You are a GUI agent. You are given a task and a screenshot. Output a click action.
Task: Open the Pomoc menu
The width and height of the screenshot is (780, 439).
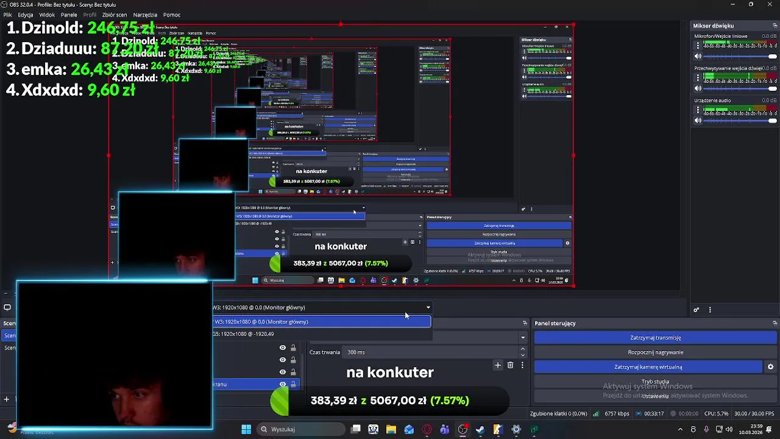(x=172, y=15)
